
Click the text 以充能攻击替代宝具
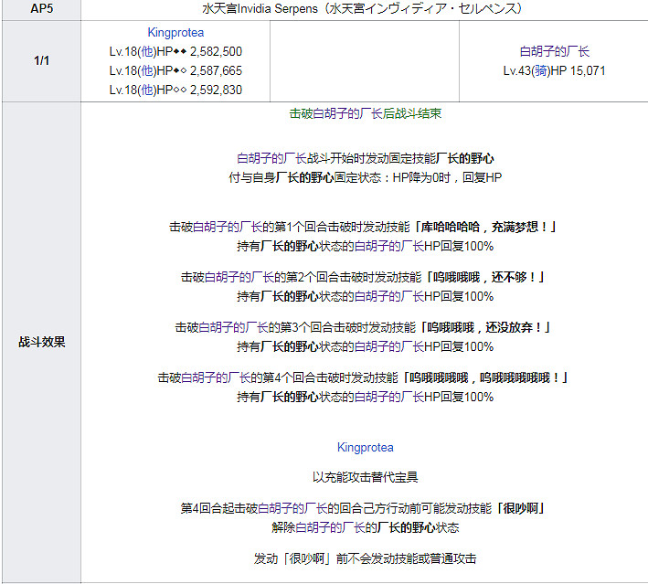point(366,477)
